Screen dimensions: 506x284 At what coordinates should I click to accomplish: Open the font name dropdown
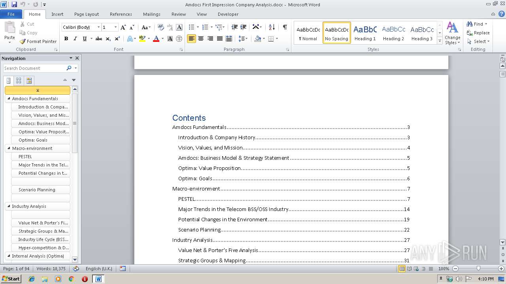pyautogui.click(x=98, y=27)
